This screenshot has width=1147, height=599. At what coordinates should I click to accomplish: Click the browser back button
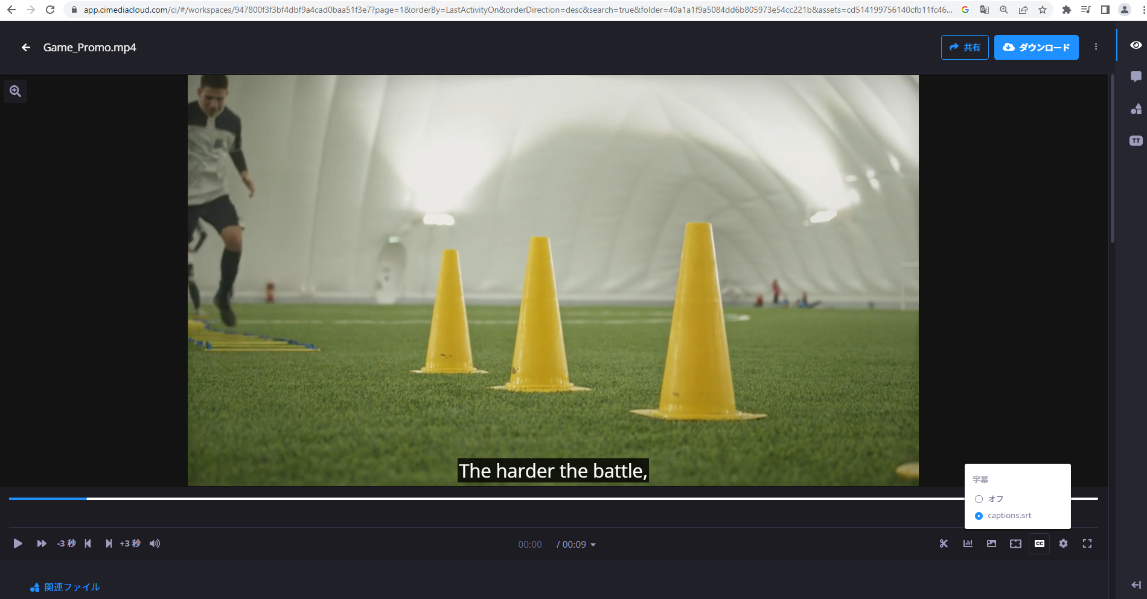11,10
